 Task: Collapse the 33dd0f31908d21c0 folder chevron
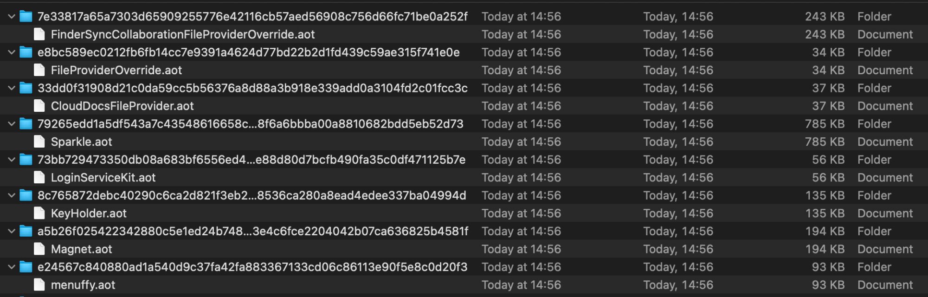12,88
